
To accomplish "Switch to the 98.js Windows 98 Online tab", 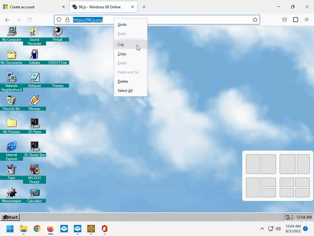I will pos(103,7).
